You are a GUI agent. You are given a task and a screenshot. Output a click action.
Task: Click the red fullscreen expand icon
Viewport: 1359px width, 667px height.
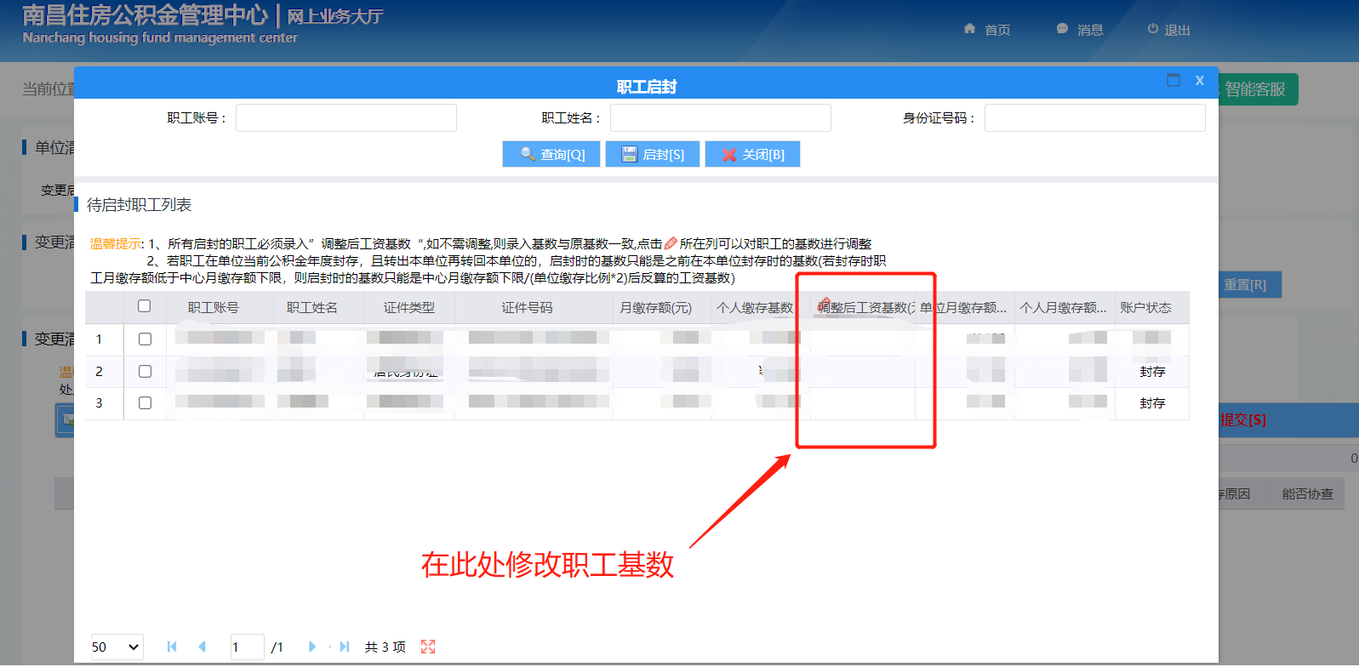coord(428,647)
